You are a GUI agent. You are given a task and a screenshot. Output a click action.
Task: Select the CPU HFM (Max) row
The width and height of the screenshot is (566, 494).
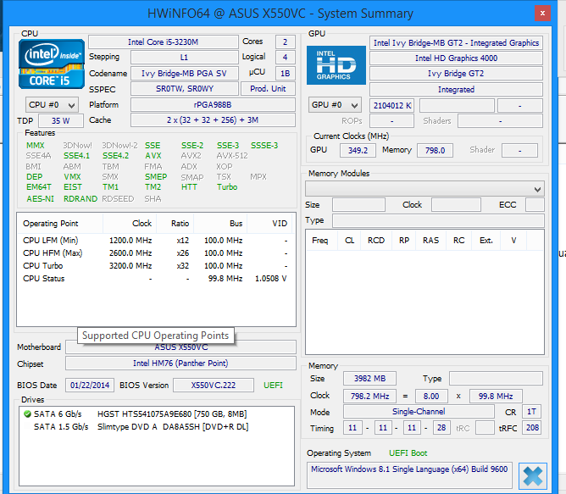[x=156, y=253]
